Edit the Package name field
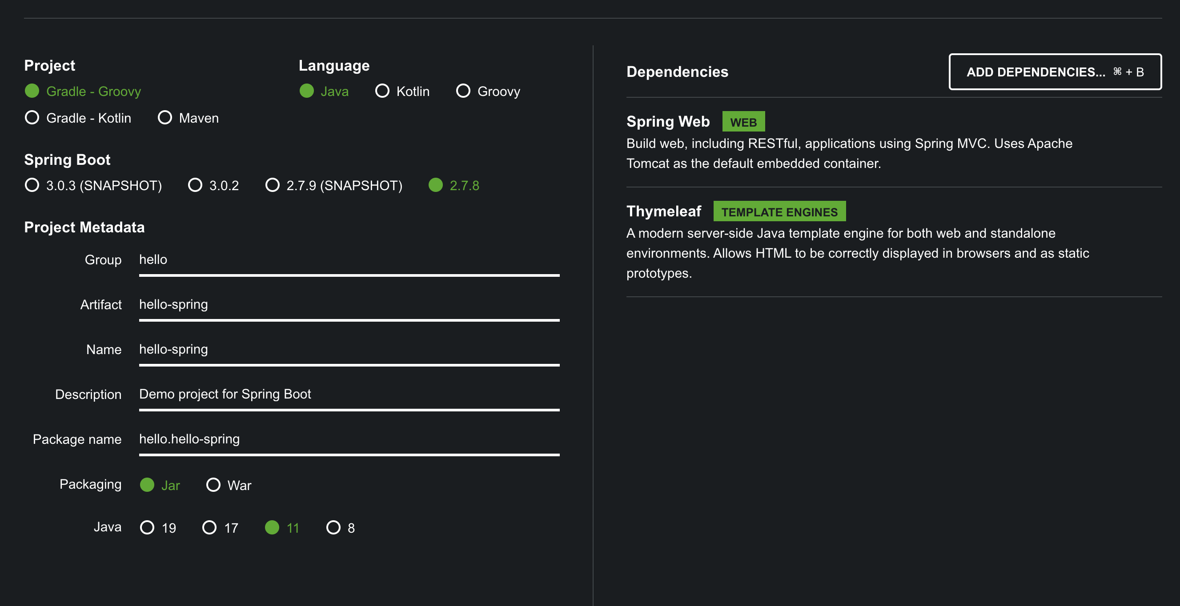The height and width of the screenshot is (606, 1180). [349, 440]
